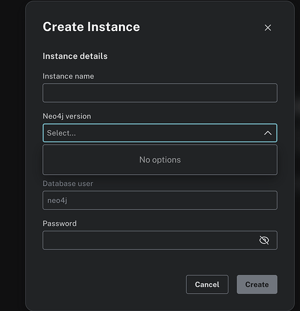This screenshot has height=311, width=300.
Task: Click the "No options" dropdown message
Action: click(x=160, y=160)
